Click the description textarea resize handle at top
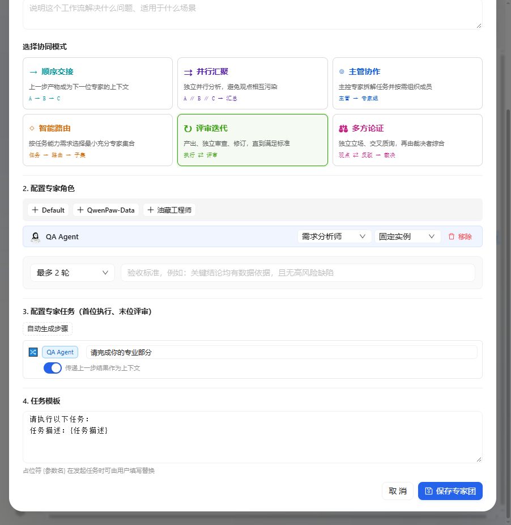This screenshot has height=525, width=511. [x=479, y=26]
